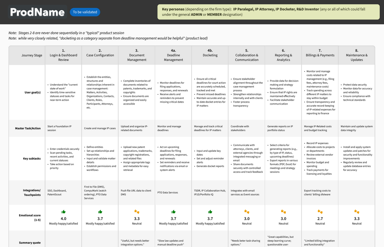The height and width of the screenshot is (247, 384).
Task: Select the Docketing column header
Action: pos(210,55)
